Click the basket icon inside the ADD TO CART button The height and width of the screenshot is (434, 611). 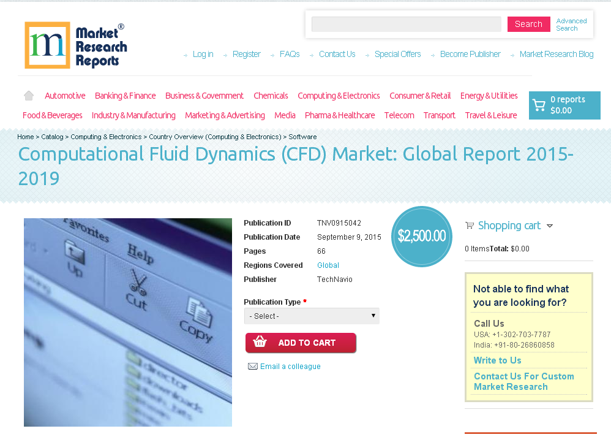click(258, 343)
